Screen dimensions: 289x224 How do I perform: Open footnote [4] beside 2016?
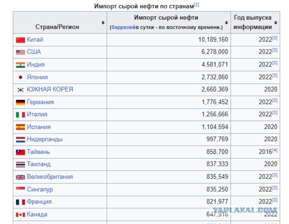(x=275, y=151)
